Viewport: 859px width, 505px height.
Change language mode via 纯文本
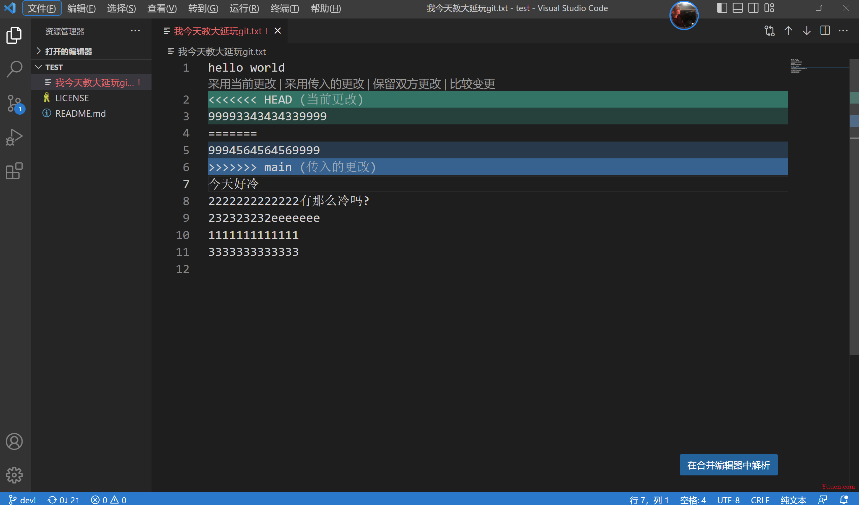tap(793, 500)
